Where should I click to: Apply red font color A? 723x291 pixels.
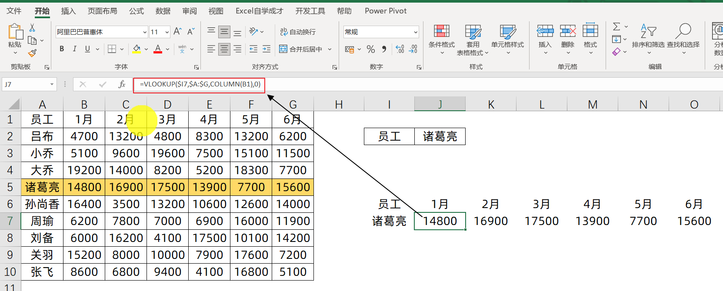158,49
